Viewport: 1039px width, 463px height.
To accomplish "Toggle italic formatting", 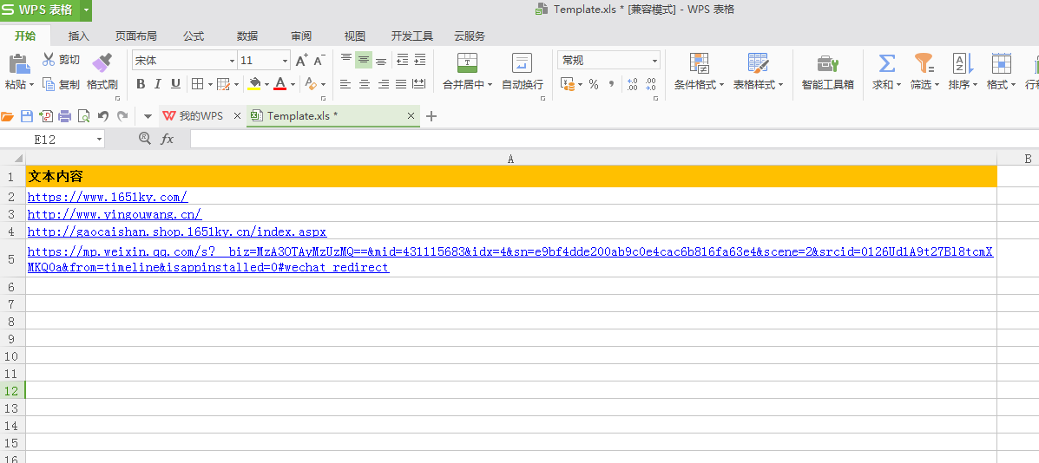I will click(158, 84).
